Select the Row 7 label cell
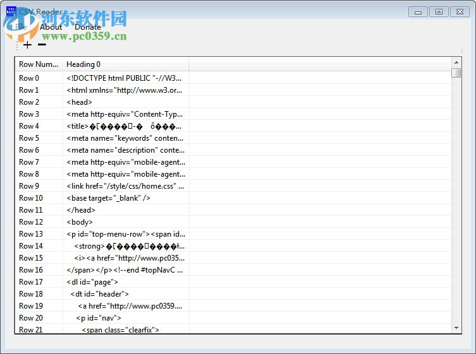The height and width of the screenshot is (354, 476). (x=39, y=162)
